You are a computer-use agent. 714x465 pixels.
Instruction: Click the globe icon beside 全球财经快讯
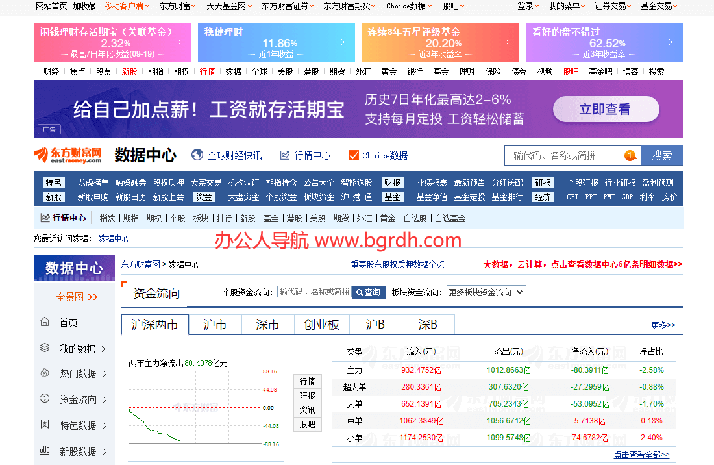tap(197, 155)
